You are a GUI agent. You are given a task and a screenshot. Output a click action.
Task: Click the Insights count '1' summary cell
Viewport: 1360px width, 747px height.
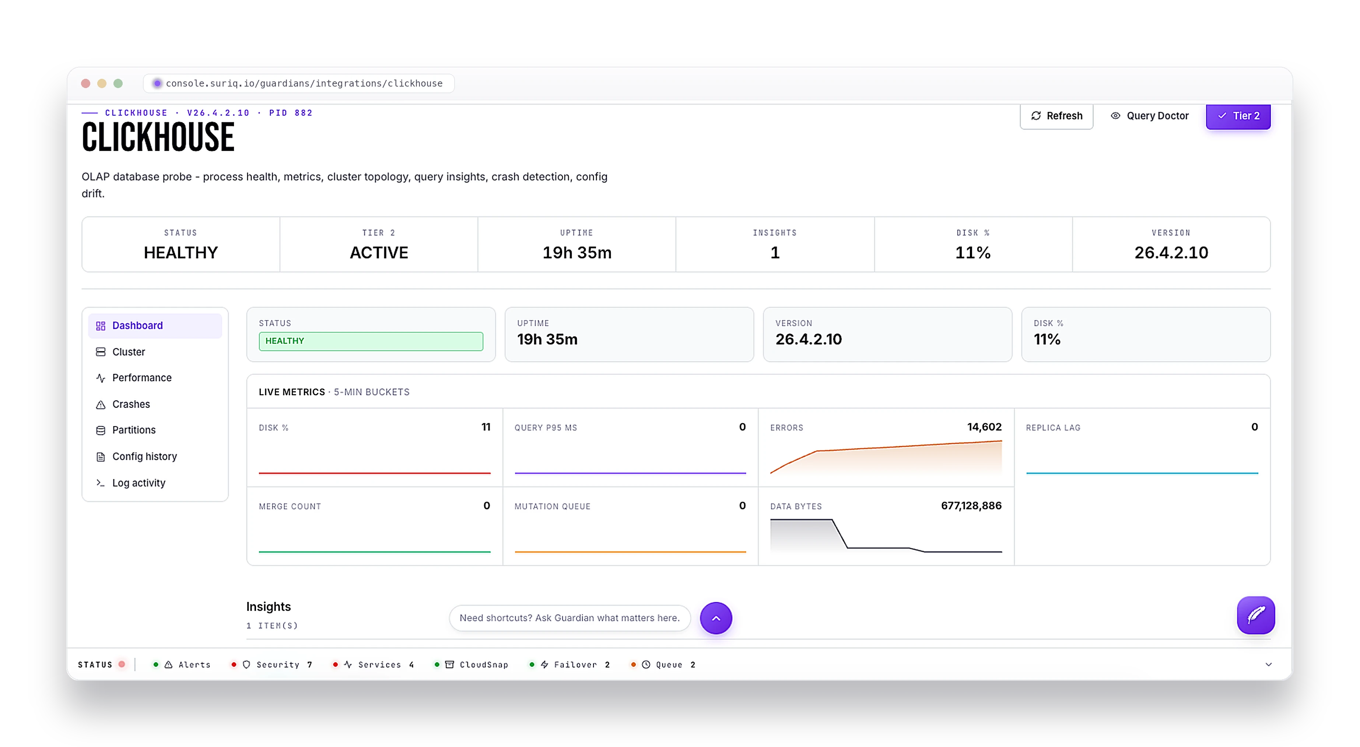pos(775,245)
